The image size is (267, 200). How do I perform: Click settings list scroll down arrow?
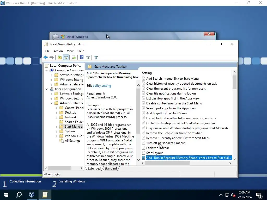coord(234,159)
